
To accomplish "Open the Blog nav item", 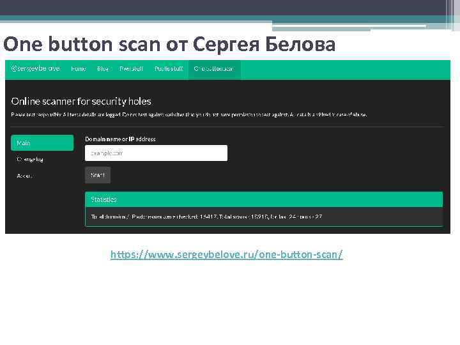I will click(103, 68).
